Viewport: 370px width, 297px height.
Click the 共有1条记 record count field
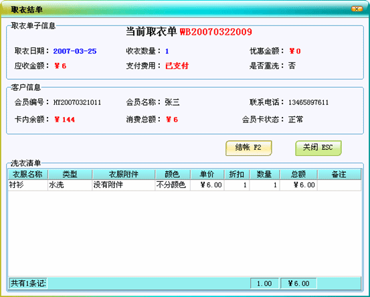(28, 284)
